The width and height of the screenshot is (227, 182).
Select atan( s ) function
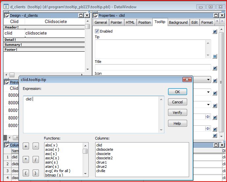pyautogui.click(x=52, y=167)
